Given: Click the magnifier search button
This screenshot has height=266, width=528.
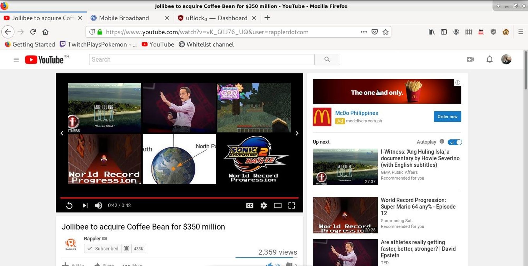Looking at the screenshot, I should (327, 59).
